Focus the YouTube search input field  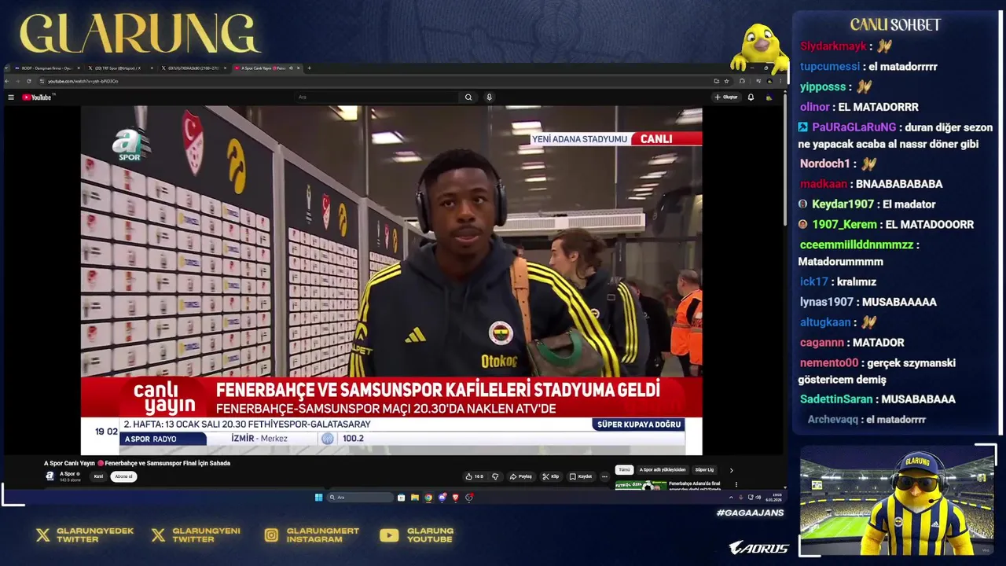click(377, 97)
